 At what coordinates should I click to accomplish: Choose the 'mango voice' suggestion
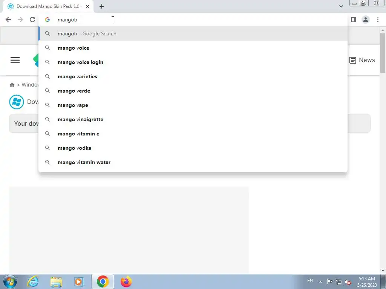[193, 48]
